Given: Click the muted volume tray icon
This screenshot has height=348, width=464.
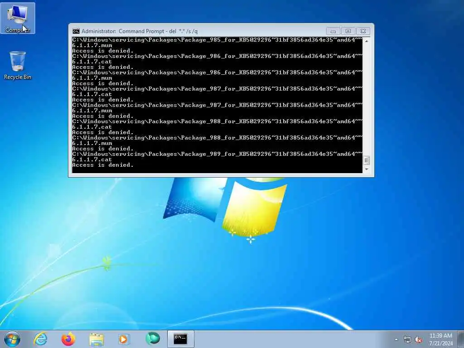Looking at the screenshot, I should coord(418,339).
